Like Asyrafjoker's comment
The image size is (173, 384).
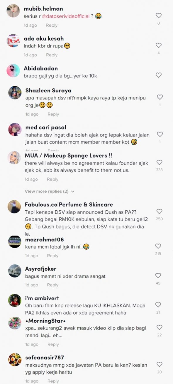[158, 275]
